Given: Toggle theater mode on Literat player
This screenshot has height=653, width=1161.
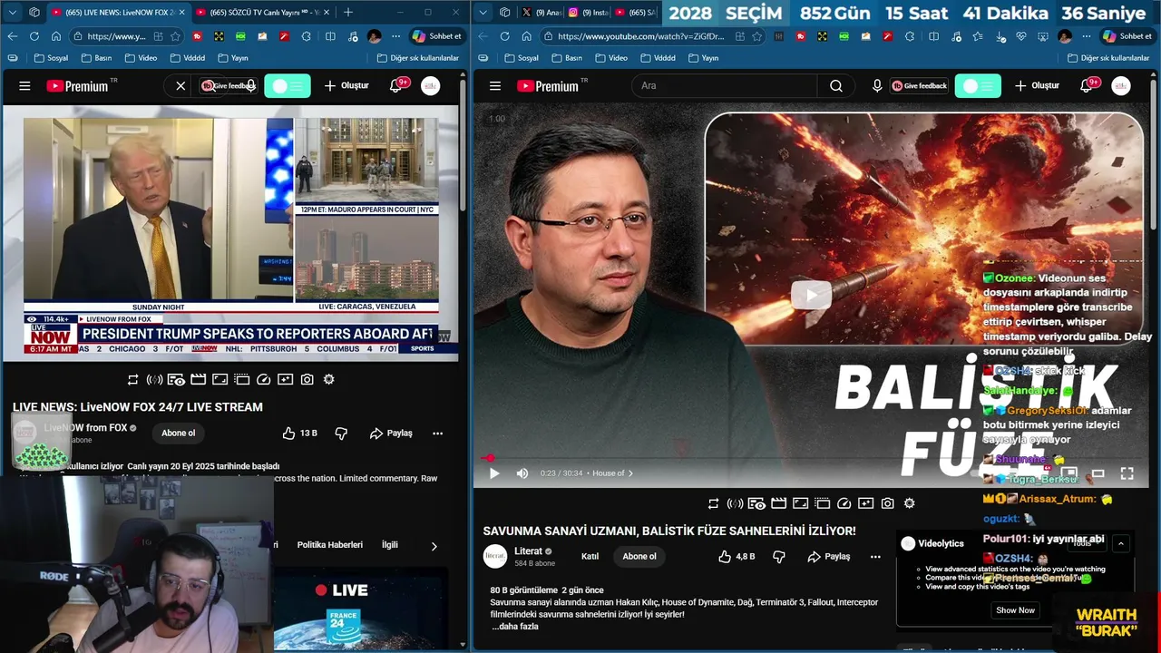Looking at the screenshot, I should pyautogui.click(x=1098, y=473).
